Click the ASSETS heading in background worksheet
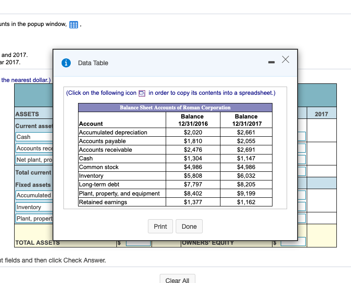The image size is (351, 283). point(27,114)
